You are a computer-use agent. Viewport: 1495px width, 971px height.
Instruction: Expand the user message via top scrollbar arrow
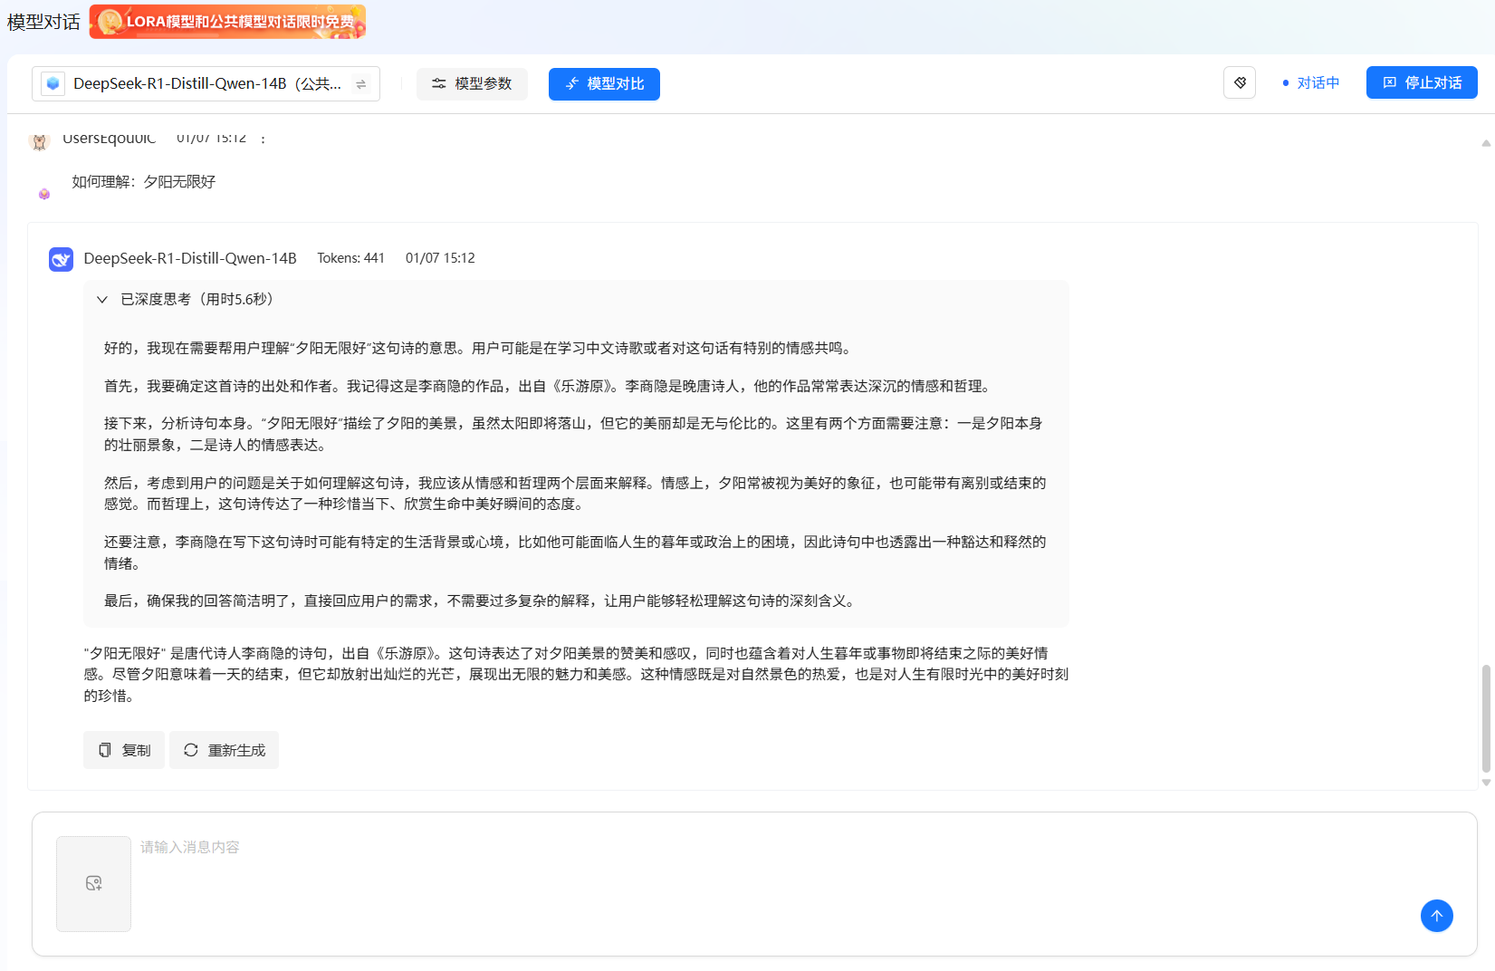coord(1485,143)
